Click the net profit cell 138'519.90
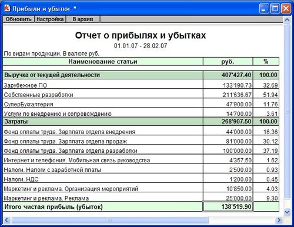294x227 pixels. click(228, 207)
